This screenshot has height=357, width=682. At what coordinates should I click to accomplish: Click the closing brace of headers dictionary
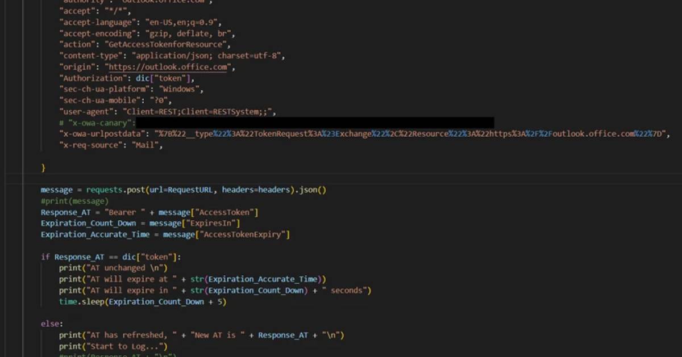coord(43,167)
